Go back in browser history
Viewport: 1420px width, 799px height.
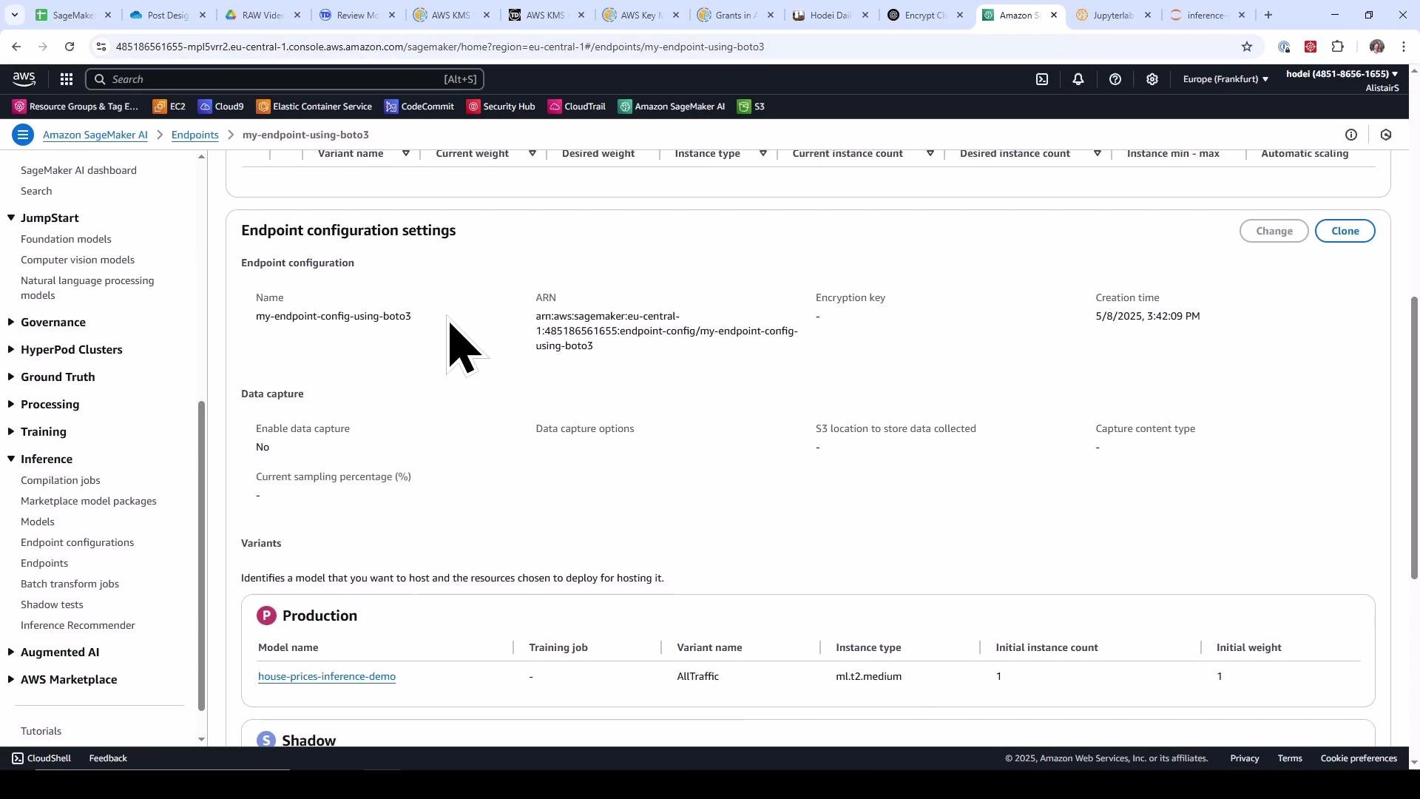click(16, 47)
